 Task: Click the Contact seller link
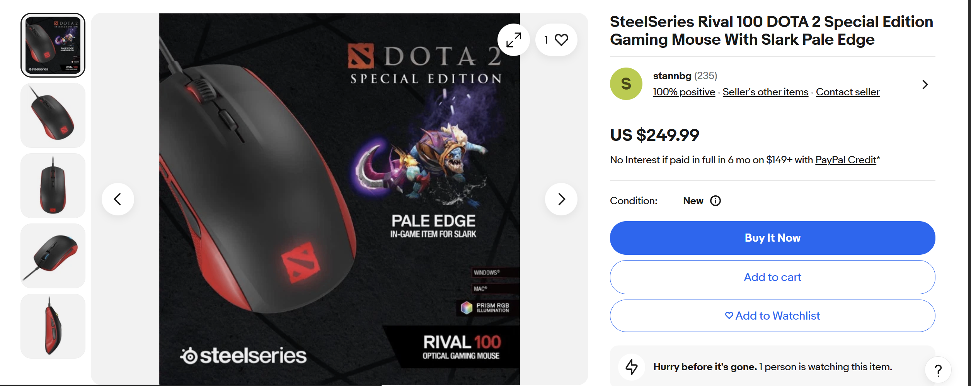click(x=848, y=92)
